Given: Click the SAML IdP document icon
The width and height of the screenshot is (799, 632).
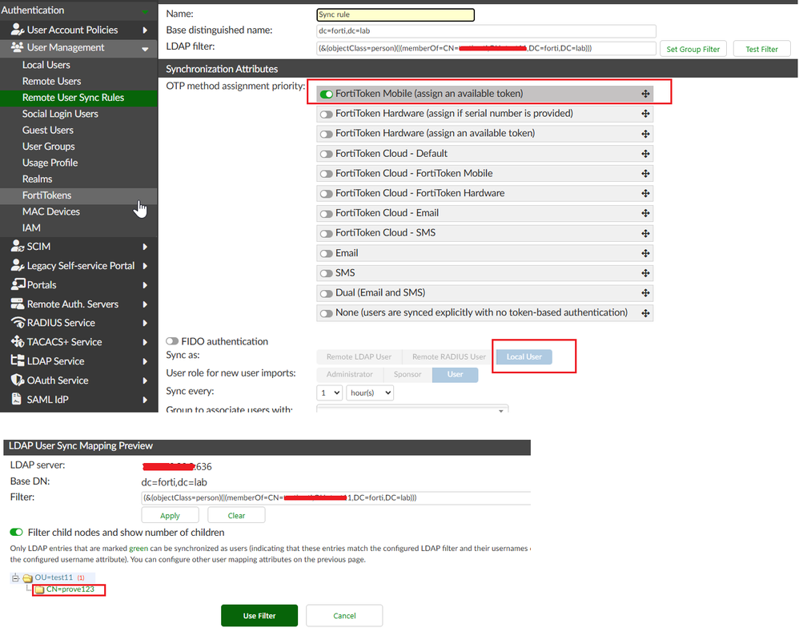Looking at the screenshot, I should point(16,399).
